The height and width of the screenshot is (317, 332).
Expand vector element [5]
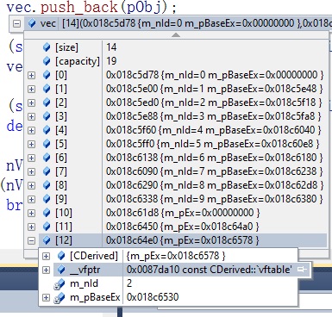pyautogui.click(x=31, y=144)
